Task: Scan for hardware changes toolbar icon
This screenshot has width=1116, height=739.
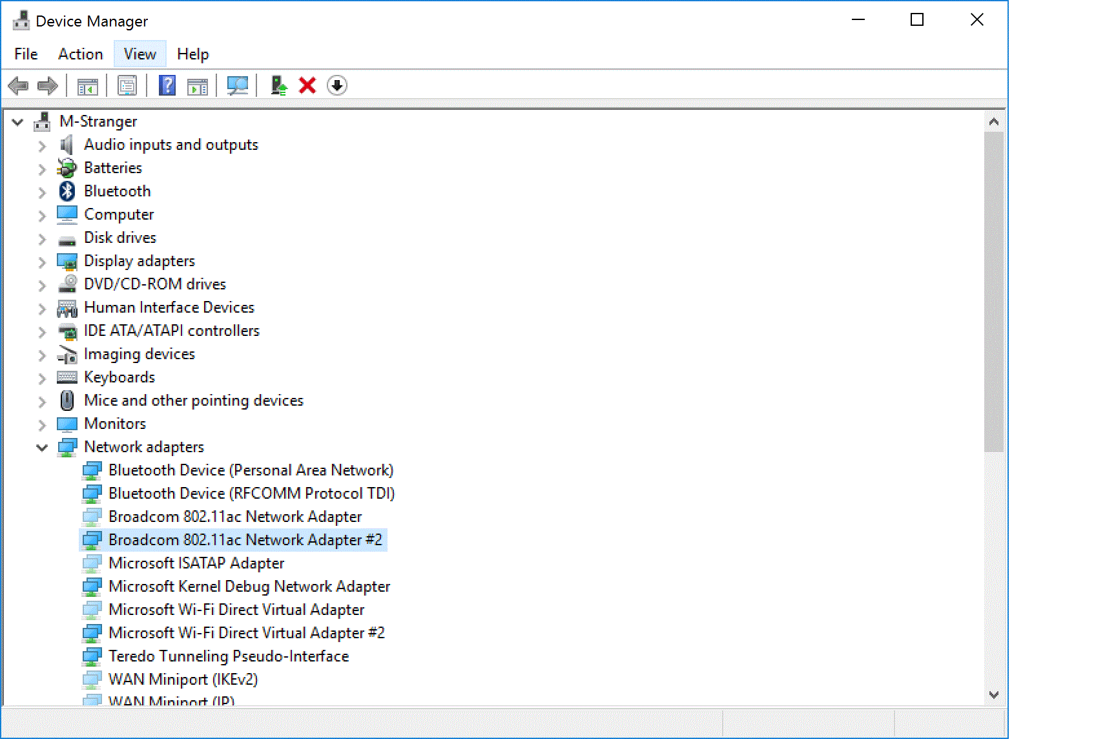Action: click(x=238, y=85)
